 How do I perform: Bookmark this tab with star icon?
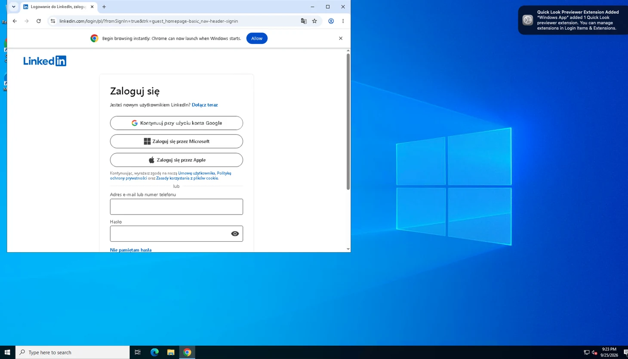(314, 21)
